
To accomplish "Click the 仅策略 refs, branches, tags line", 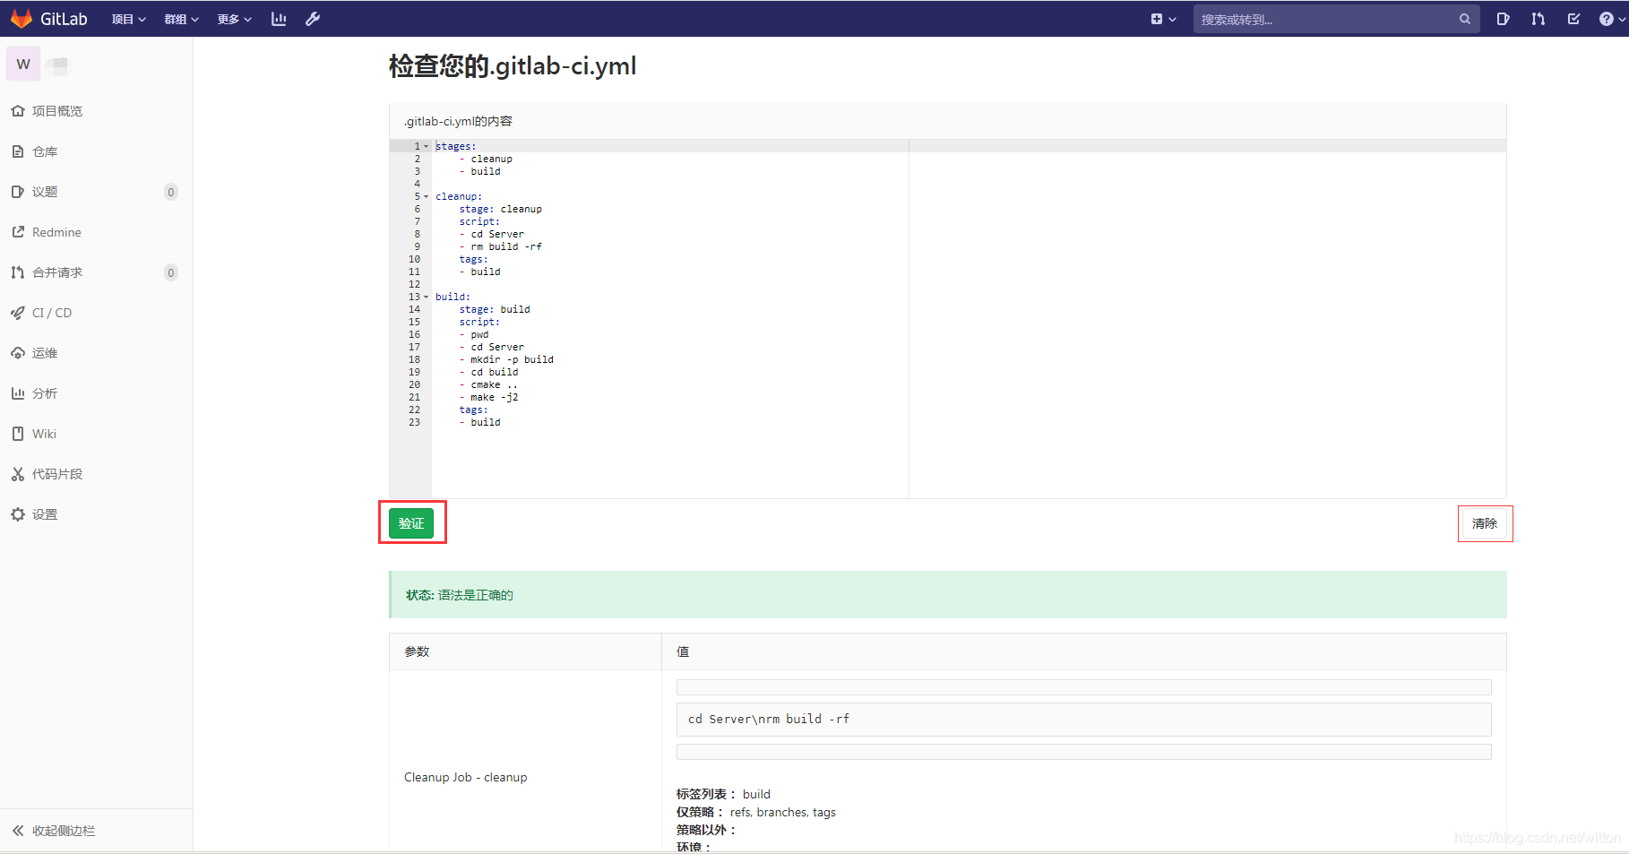I will pos(756,812).
